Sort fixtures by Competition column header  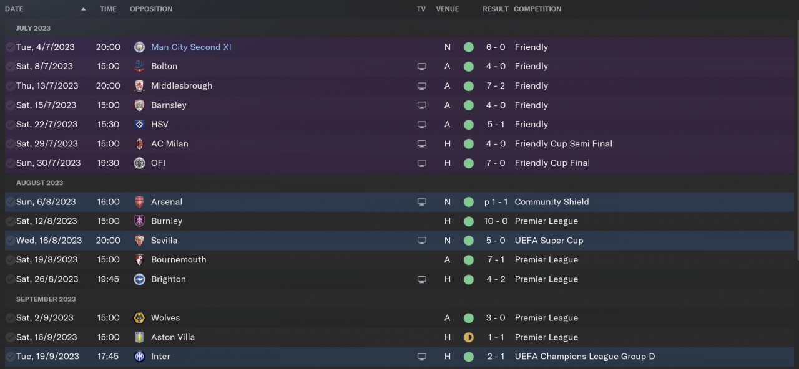click(x=537, y=9)
